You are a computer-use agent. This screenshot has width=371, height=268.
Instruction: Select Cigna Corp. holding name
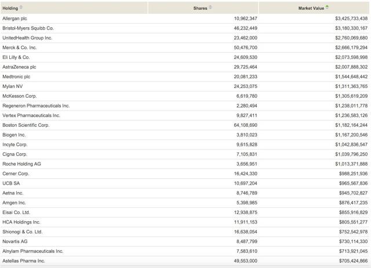[x=14, y=154]
